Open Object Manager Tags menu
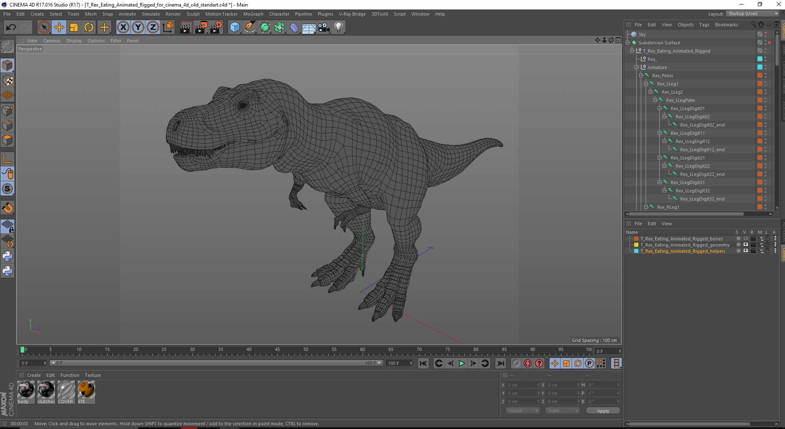Viewport: 785px width, 429px height. click(x=704, y=25)
